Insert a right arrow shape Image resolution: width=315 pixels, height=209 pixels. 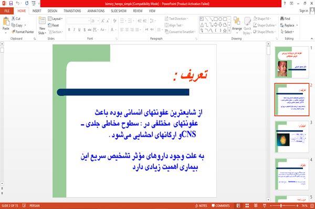(216, 25)
